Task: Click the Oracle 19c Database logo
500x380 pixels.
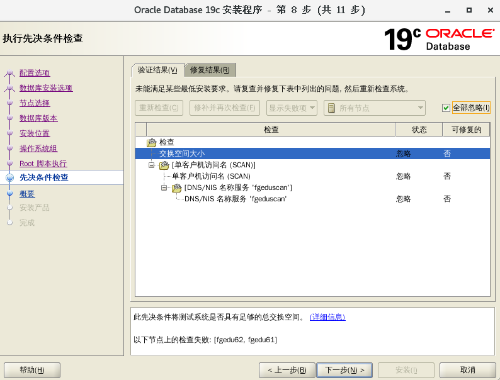Action: pyautogui.click(x=440, y=39)
